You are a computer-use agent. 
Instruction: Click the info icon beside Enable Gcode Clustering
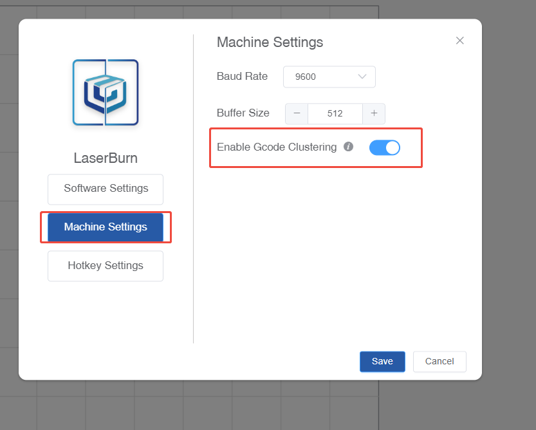coord(348,147)
